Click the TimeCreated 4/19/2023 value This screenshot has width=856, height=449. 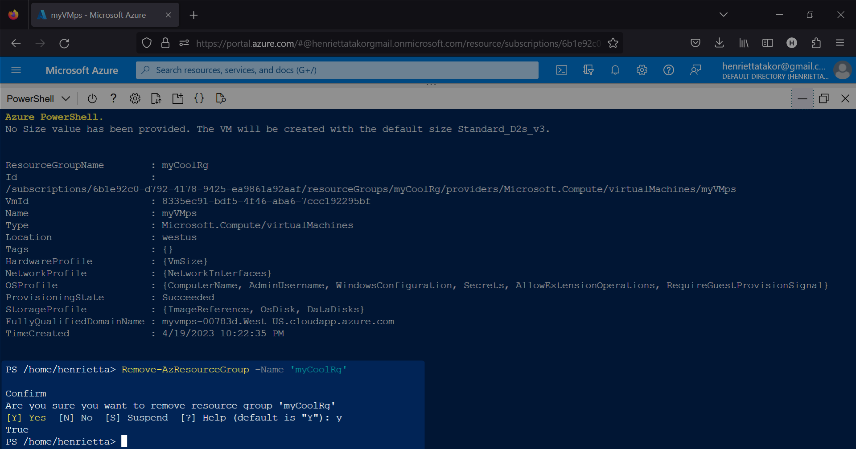223,333
